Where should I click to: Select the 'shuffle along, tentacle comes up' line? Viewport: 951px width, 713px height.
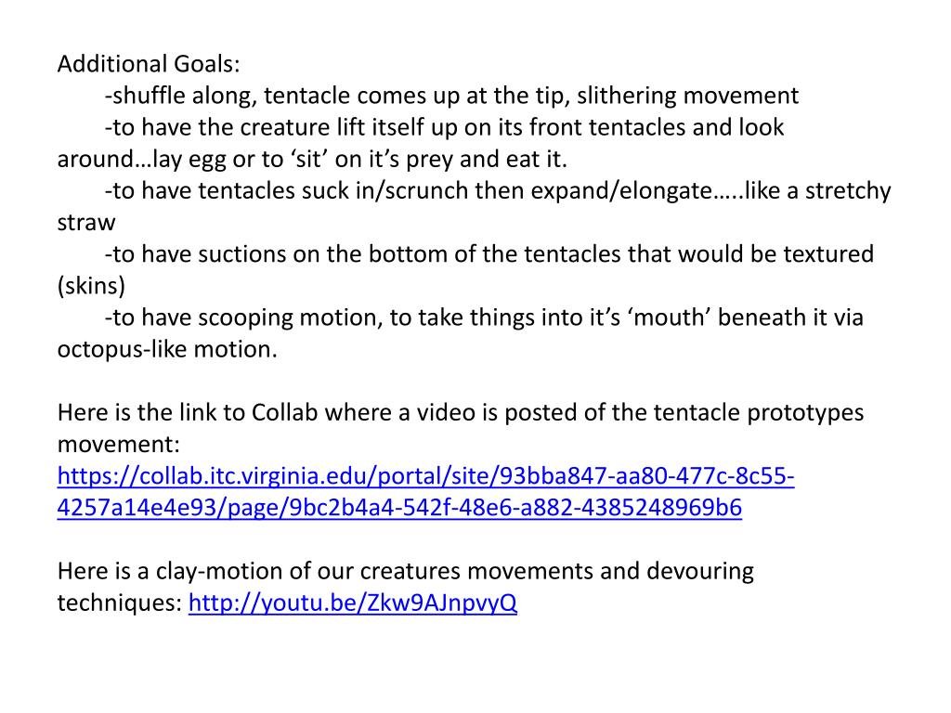click(452, 96)
